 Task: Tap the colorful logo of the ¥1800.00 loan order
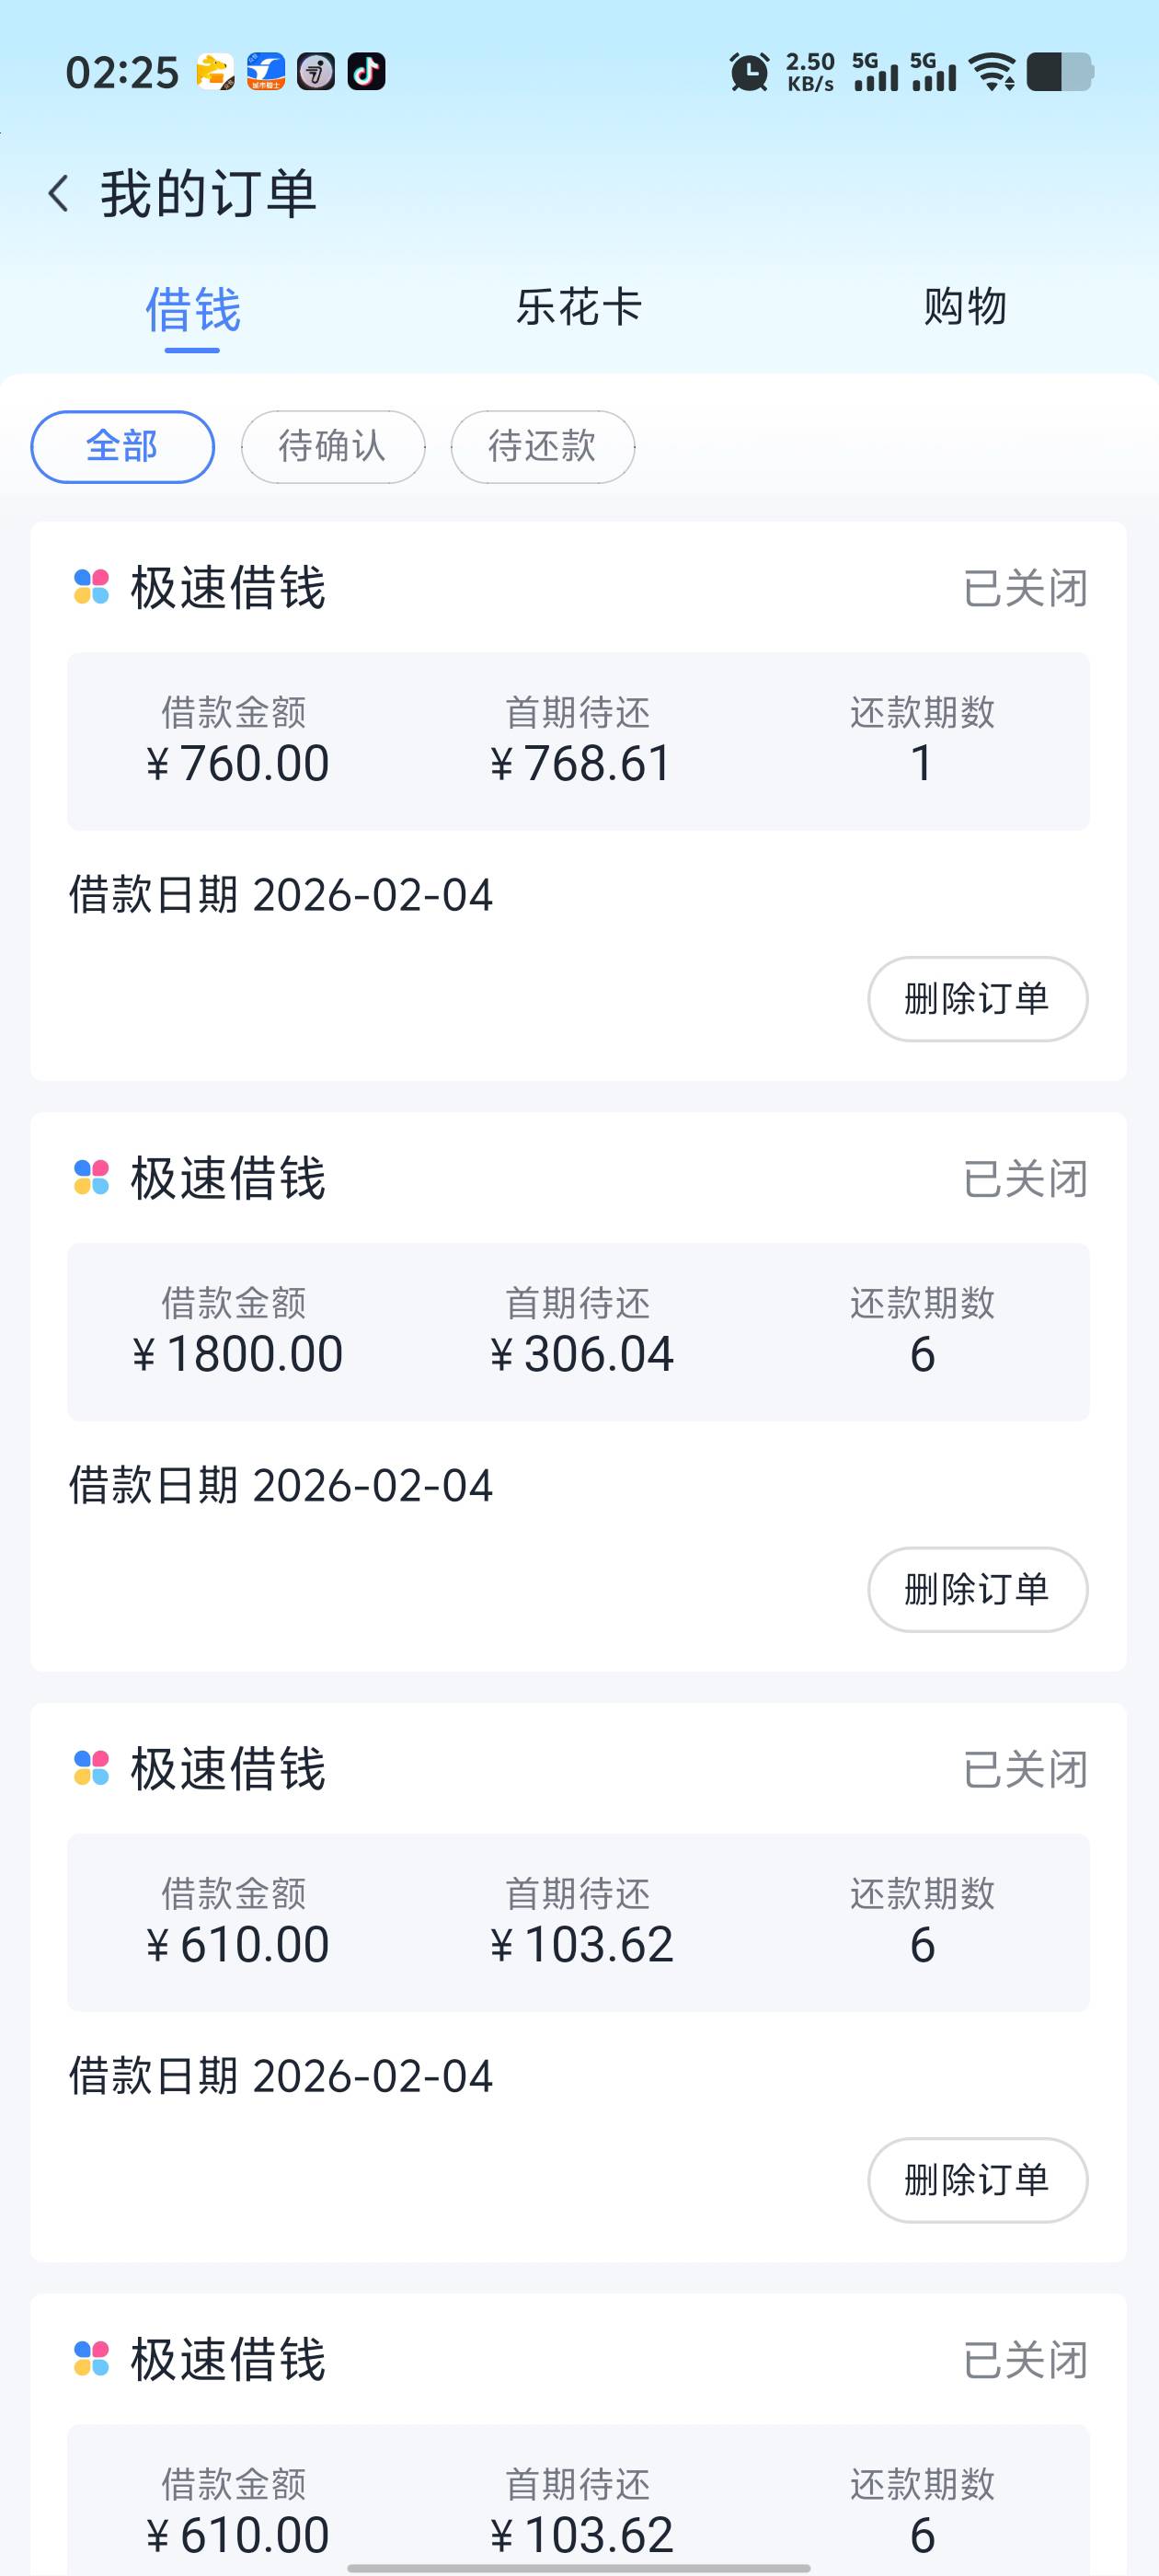(x=92, y=1177)
